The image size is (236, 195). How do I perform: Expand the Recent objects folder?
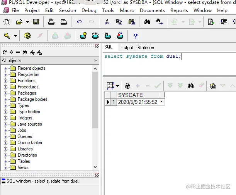coord(5,68)
